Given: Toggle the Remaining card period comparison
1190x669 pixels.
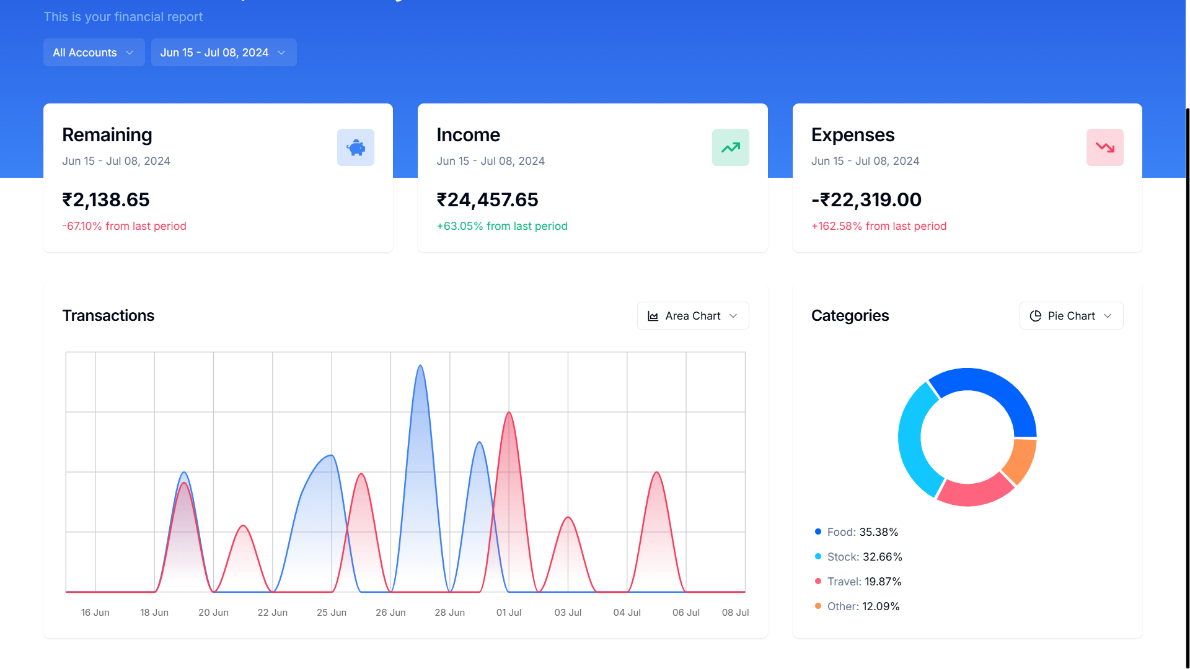Looking at the screenshot, I should point(124,225).
